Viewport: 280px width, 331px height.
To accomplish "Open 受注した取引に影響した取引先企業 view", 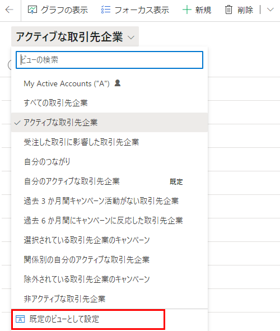I will click(x=109, y=142).
